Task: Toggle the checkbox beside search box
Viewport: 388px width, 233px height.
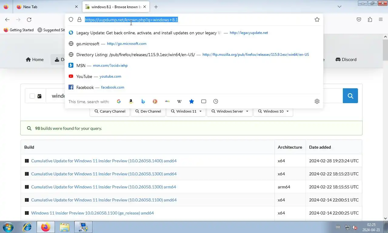Action: (32, 96)
